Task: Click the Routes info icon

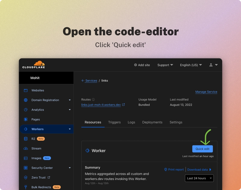Action: point(93,100)
